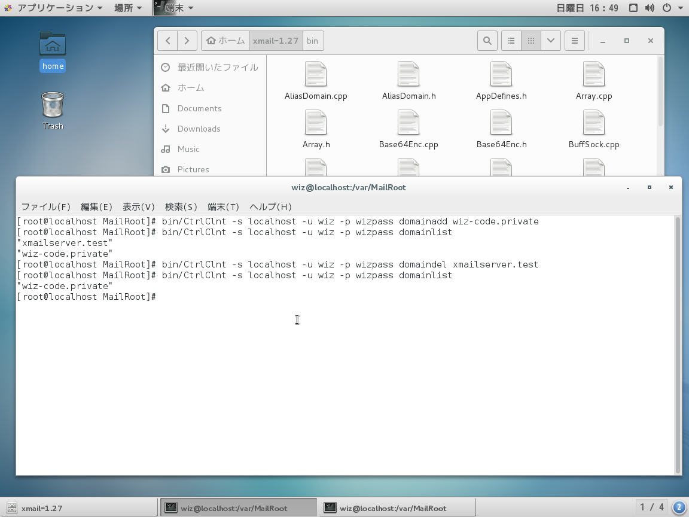Open the 編集(E) terminal menu

coord(96,207)
